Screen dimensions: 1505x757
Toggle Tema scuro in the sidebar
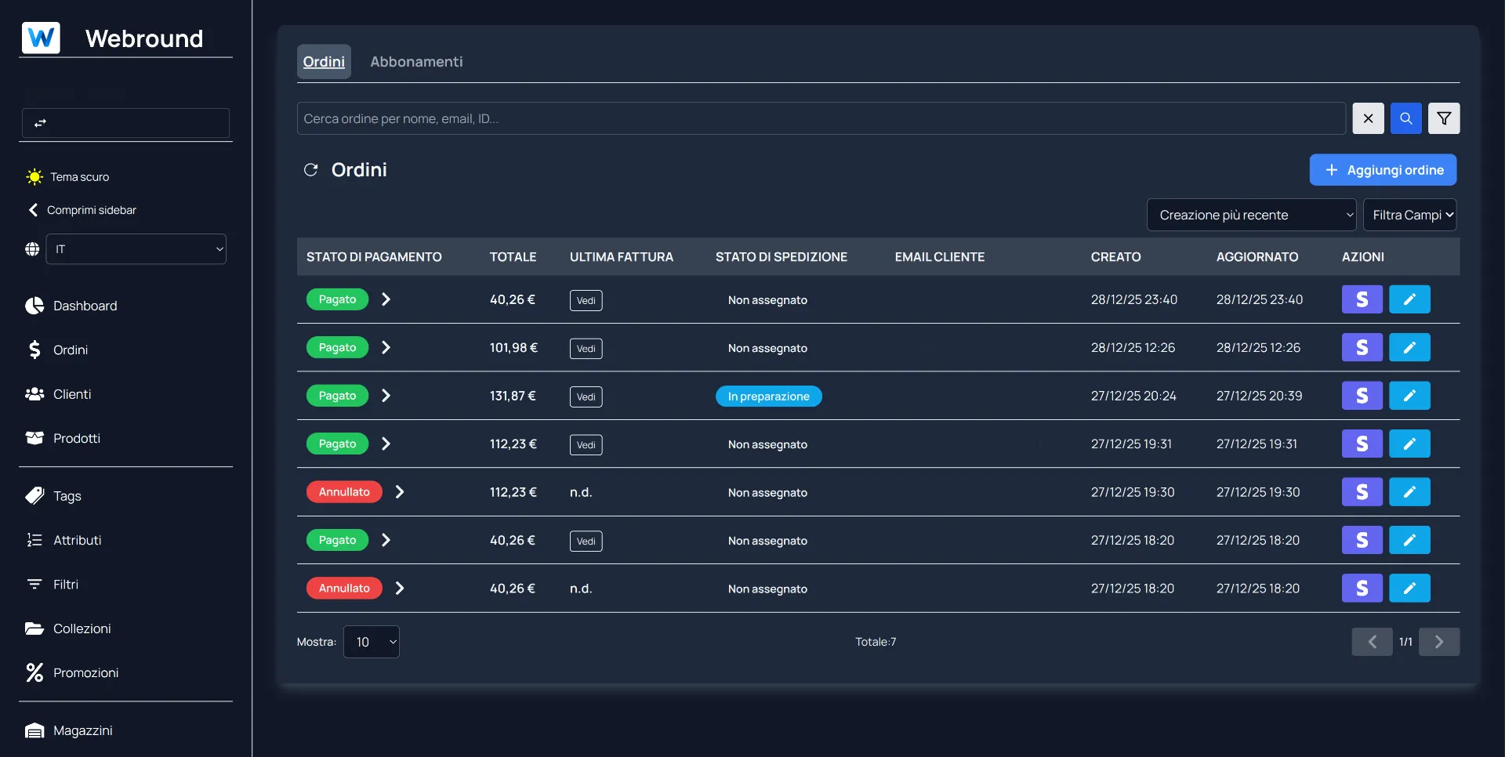tap(80, 176)
